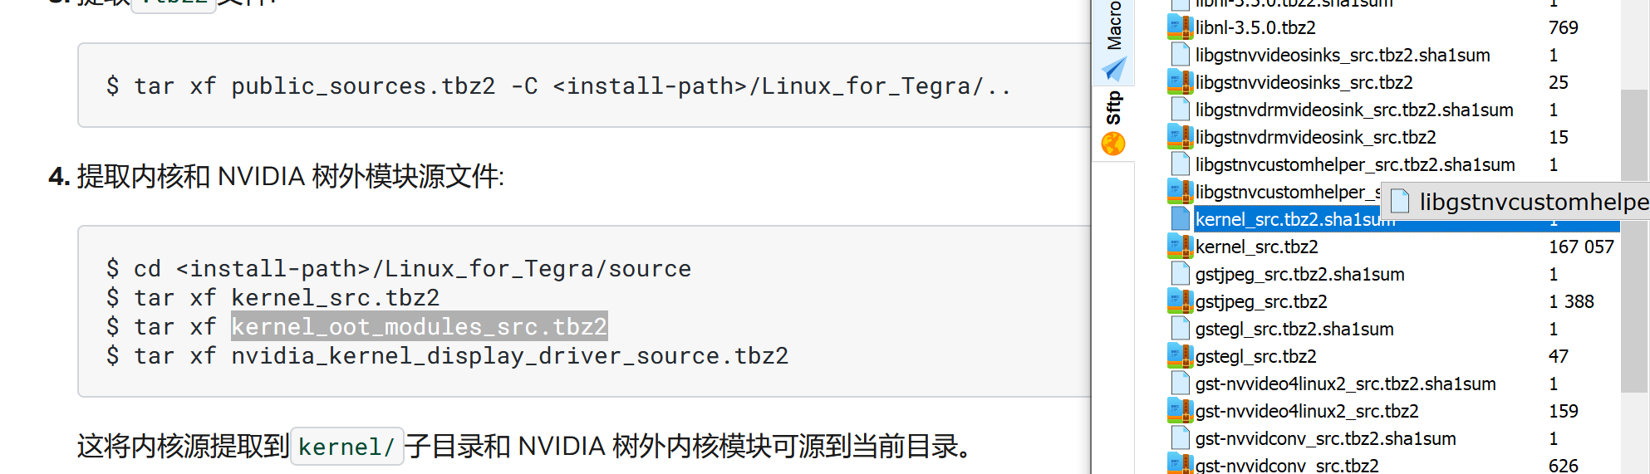Click the file icon for gstegl_src.tbz2.sha1sum
1650x474 pixels.
1180,329
